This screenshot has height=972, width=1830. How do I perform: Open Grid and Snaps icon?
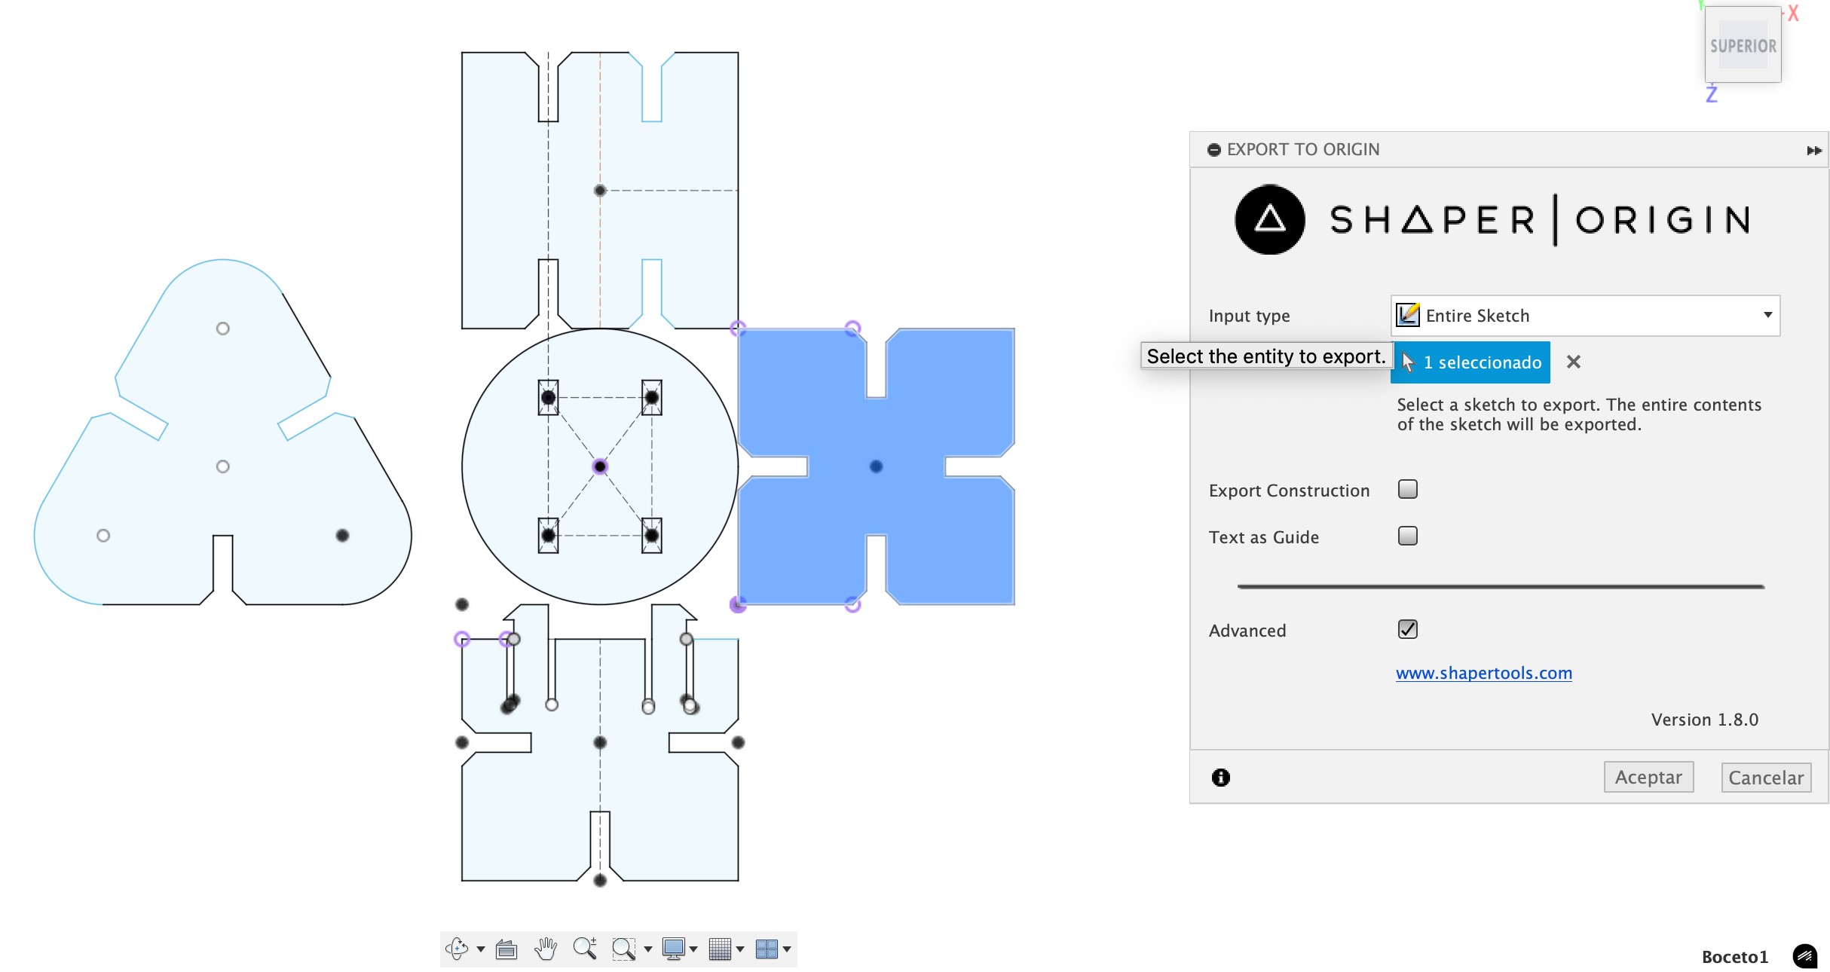720,949
